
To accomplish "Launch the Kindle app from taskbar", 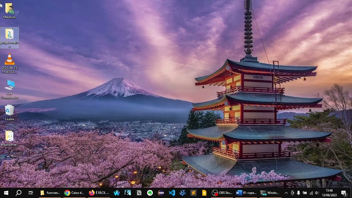I will pyautogui.click(x=128, y=193).
